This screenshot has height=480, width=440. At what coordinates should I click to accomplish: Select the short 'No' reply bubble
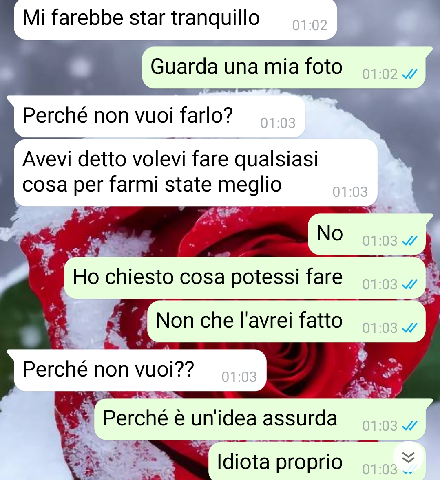367,234
